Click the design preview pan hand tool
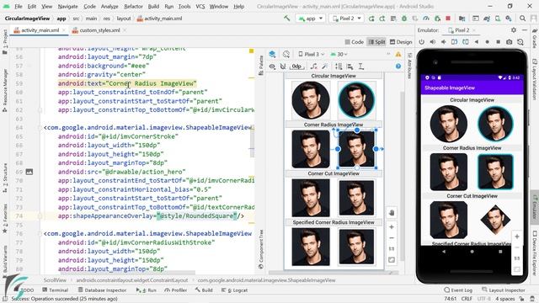 (392, 213)
